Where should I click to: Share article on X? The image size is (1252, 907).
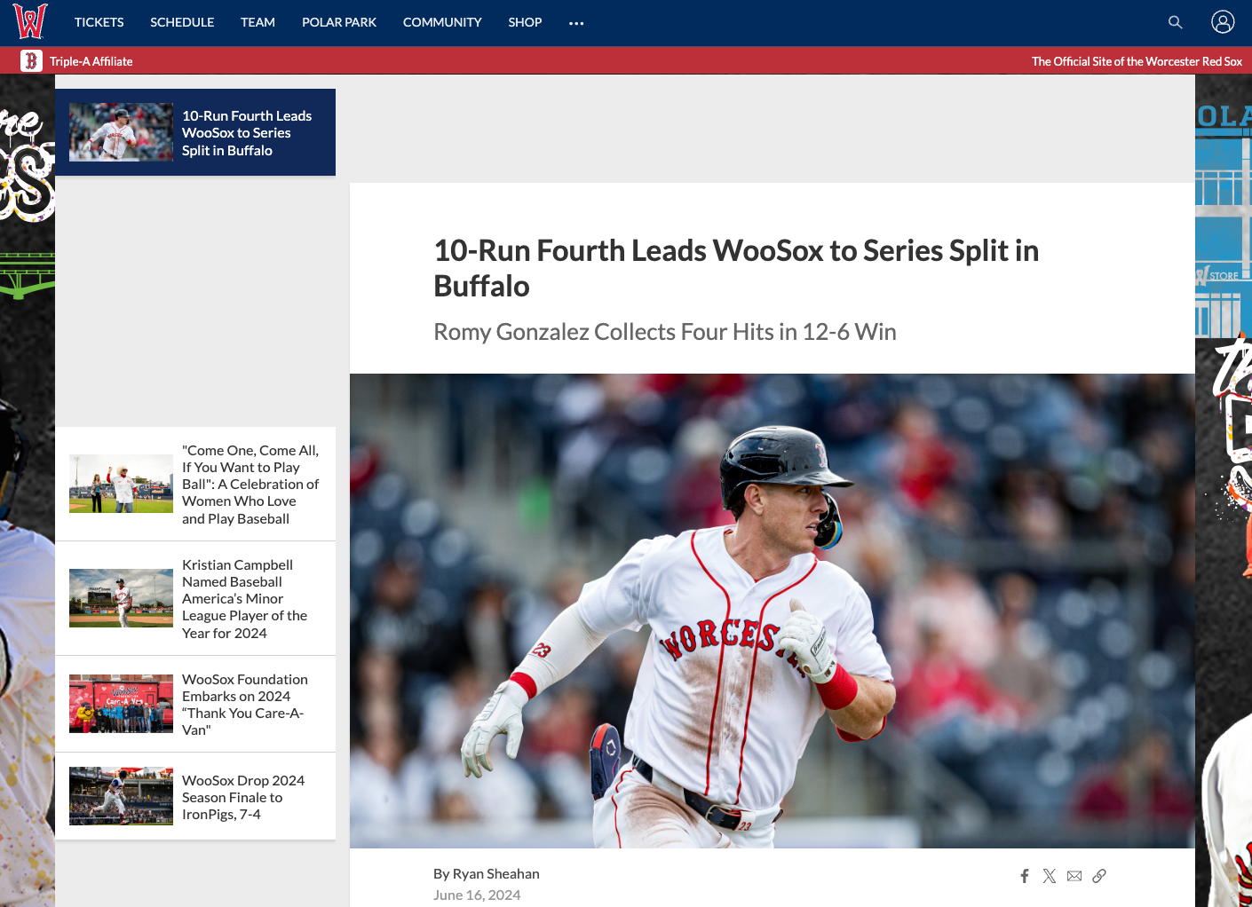point(1050,876)
